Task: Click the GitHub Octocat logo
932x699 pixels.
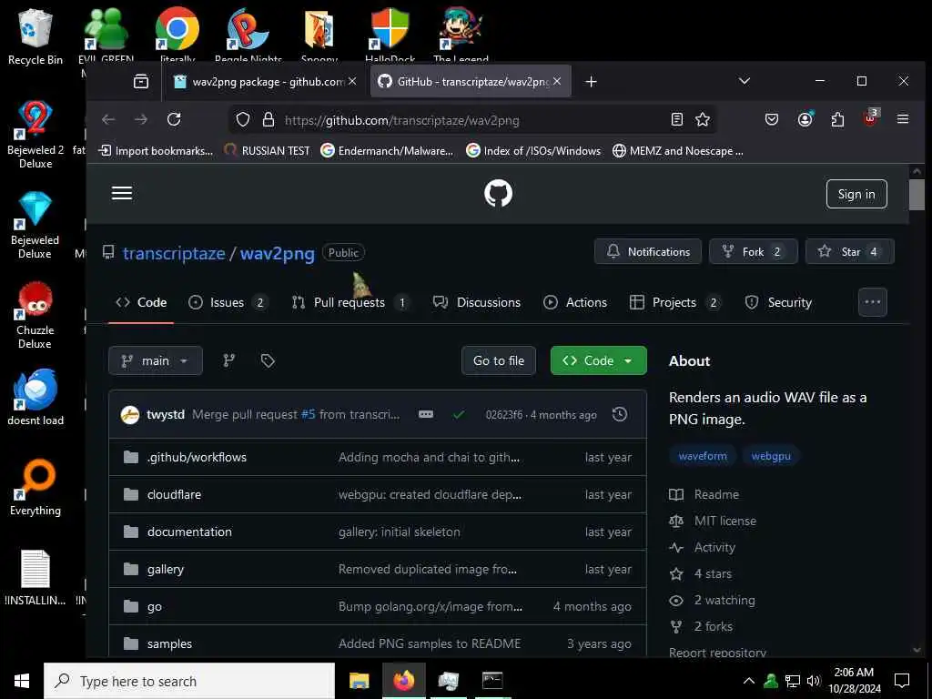Action: click(498, 193)
